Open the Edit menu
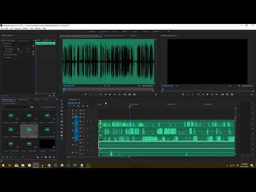This screenshot has height=192, width=256. point(6,28)
